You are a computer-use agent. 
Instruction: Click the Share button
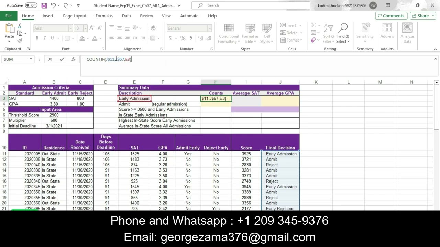coord(423,16)
